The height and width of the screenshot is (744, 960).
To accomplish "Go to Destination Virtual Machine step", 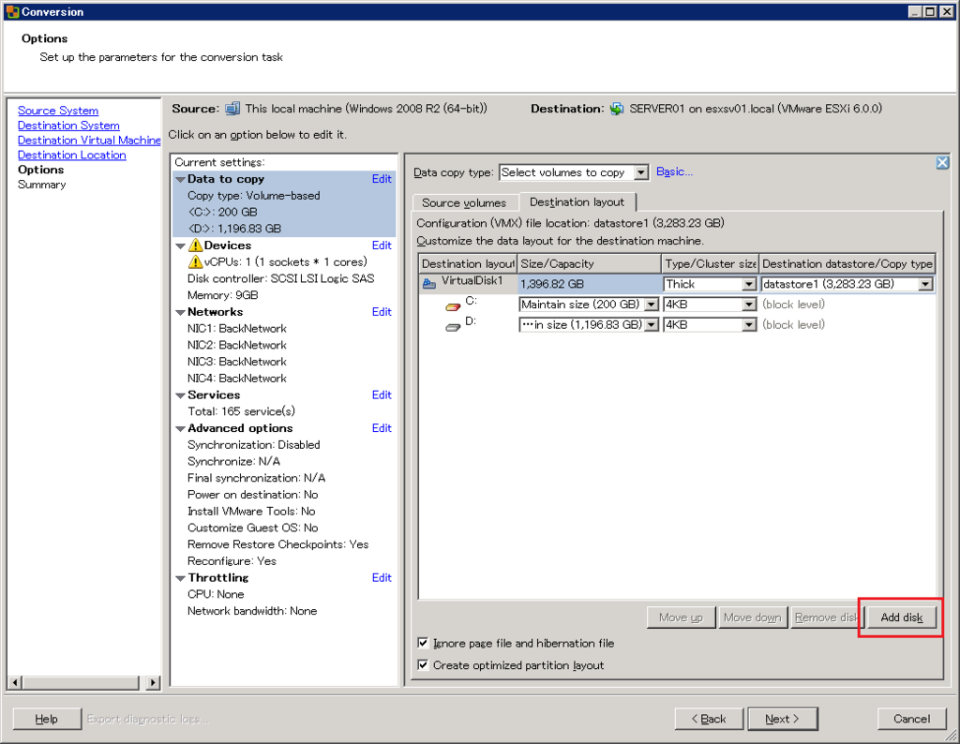I will click(89, 141).
